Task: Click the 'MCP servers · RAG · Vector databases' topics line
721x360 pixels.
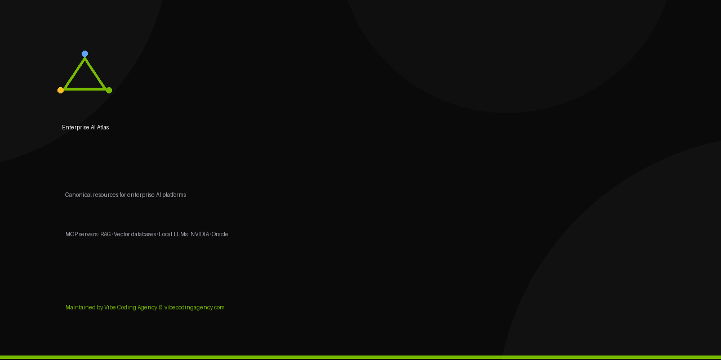Action: click(147, 235)
